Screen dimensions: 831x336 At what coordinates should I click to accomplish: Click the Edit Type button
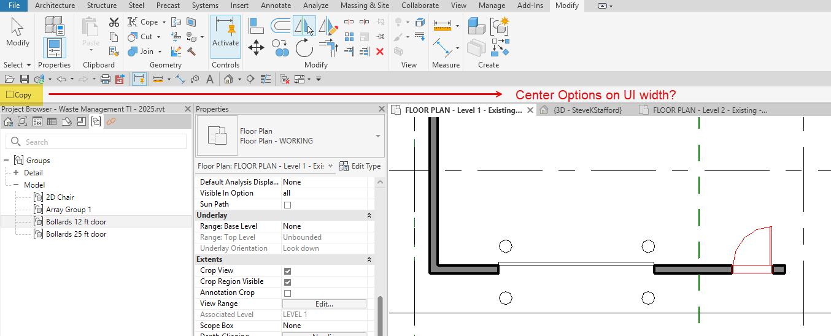click(x=360, y=166)
